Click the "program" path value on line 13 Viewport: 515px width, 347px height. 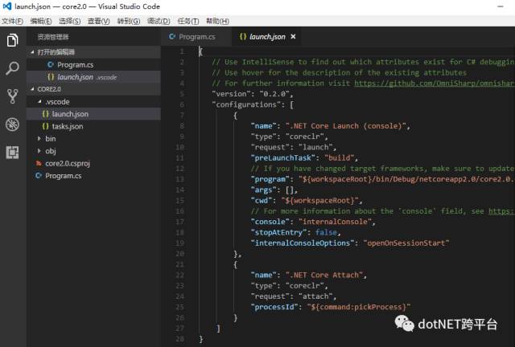(406, 179)
